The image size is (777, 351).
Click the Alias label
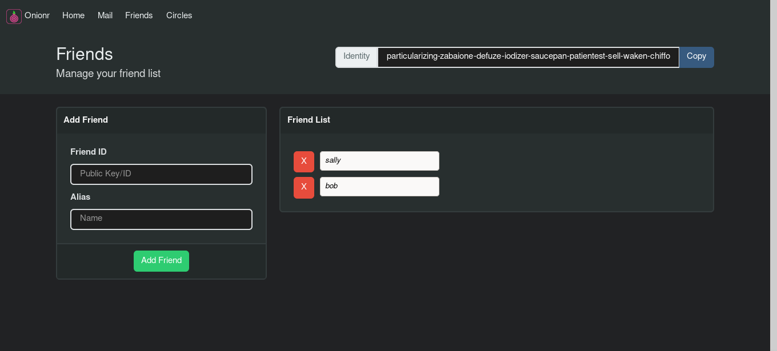pyautogui.click(x=81, y=197)
